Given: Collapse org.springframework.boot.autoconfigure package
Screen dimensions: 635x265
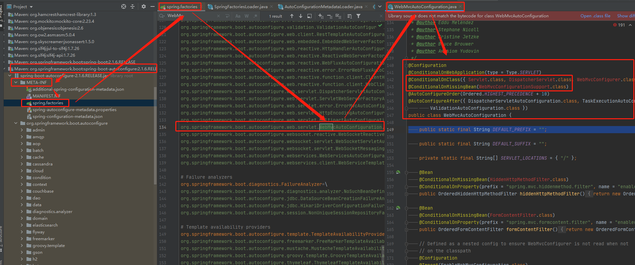Looking at the screenshot, I should coord(16,123).
